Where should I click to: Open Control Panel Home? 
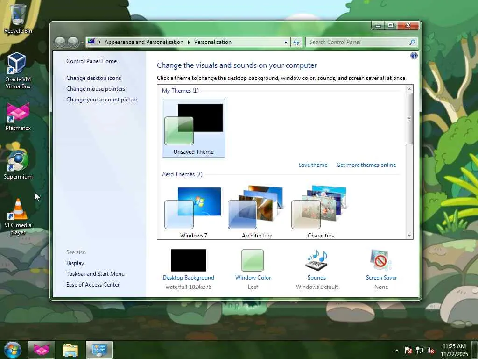coord(91,61)
